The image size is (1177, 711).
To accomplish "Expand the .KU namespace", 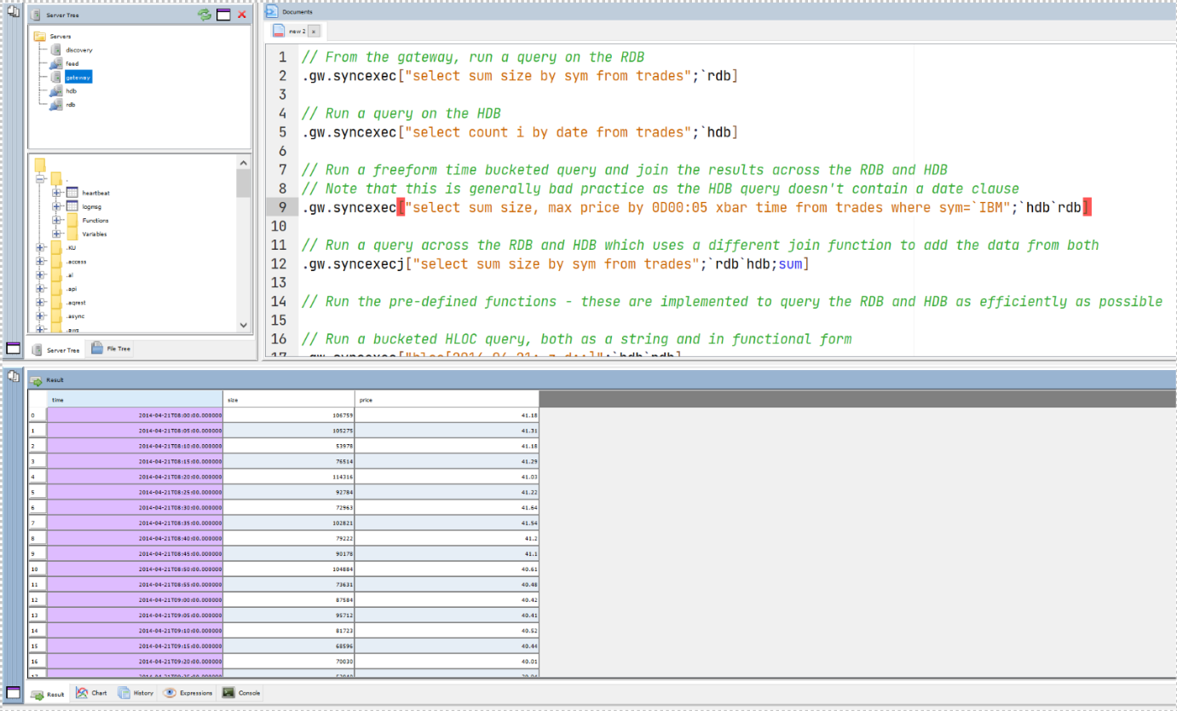I will 40,248.
